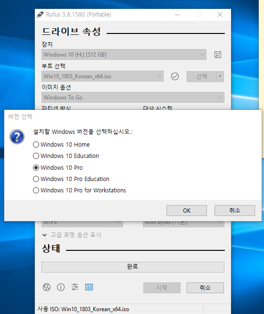Click the arrow beside the 선택 button

tap(221, 76)
